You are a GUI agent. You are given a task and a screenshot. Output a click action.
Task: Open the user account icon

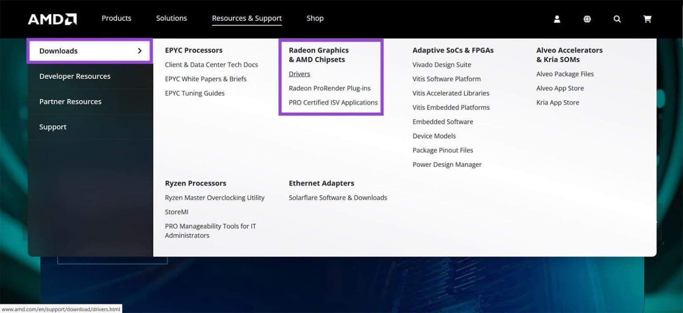coord(557,19)
